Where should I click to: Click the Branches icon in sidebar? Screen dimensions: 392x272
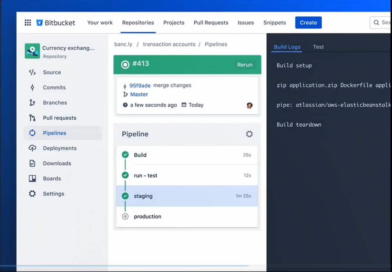(x=32, y=103)
